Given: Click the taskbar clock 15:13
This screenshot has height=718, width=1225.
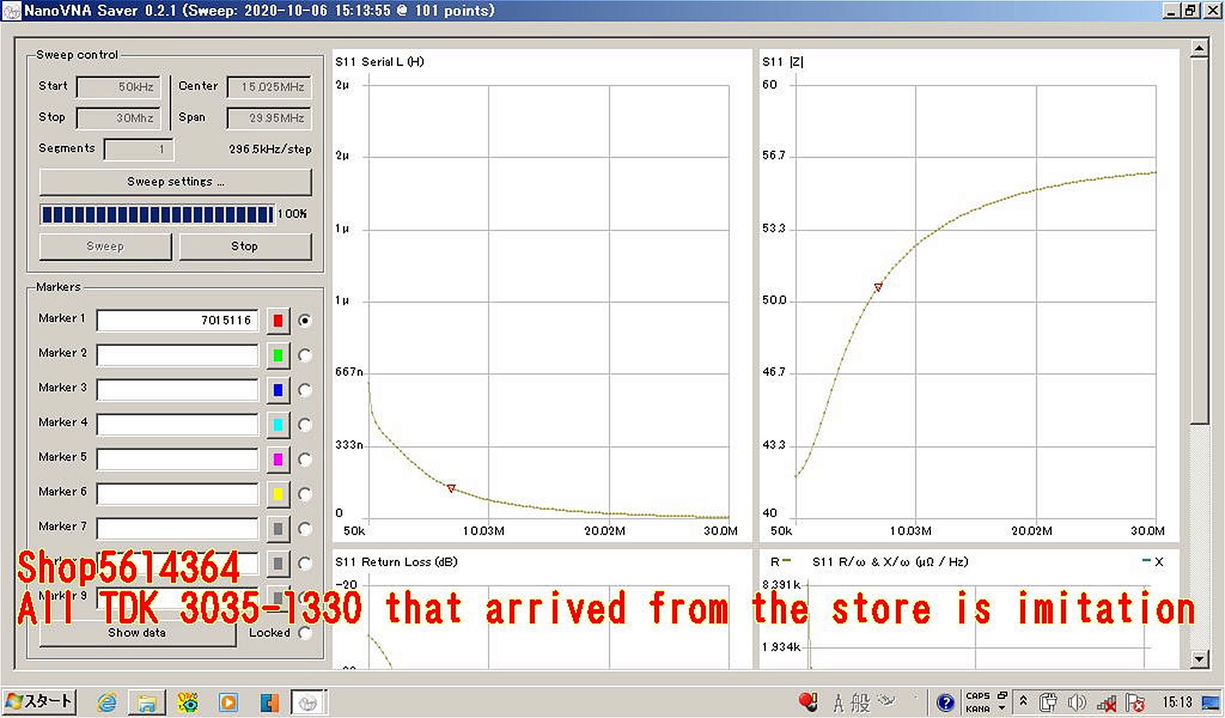Looking at the screenshot, I should coord(1177,703).
